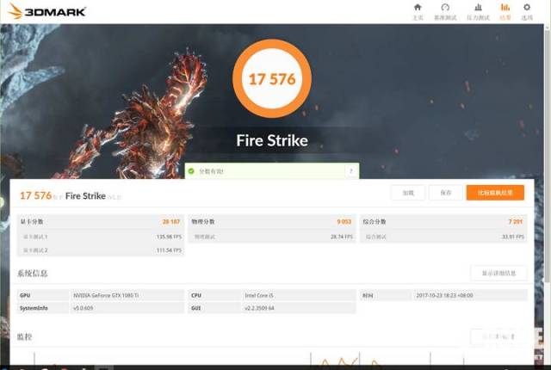
Task: Click the 33.91 FPS combined test value
Action: click(513, 237)
